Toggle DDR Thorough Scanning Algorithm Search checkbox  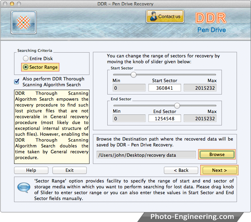(17, 81)
